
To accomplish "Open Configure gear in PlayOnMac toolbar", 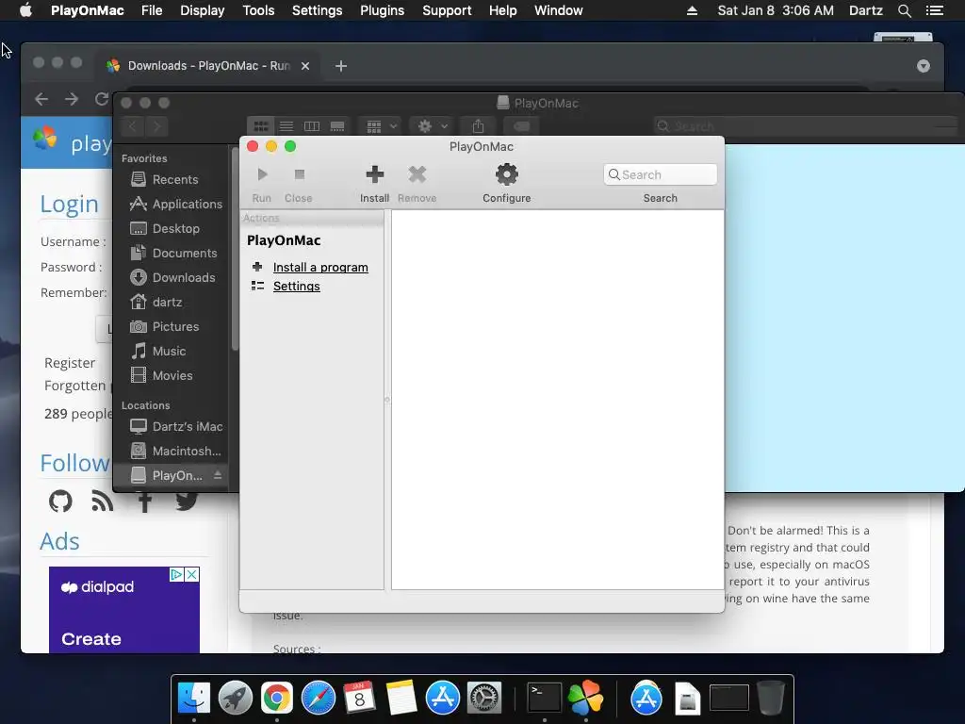I will click(506, 174).
